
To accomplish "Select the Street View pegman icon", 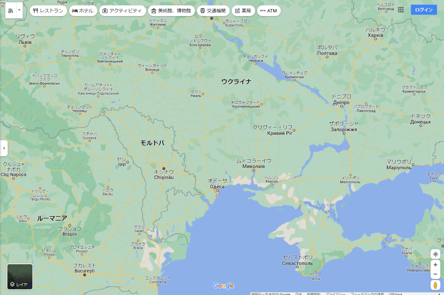I will [x=435, y=285].
